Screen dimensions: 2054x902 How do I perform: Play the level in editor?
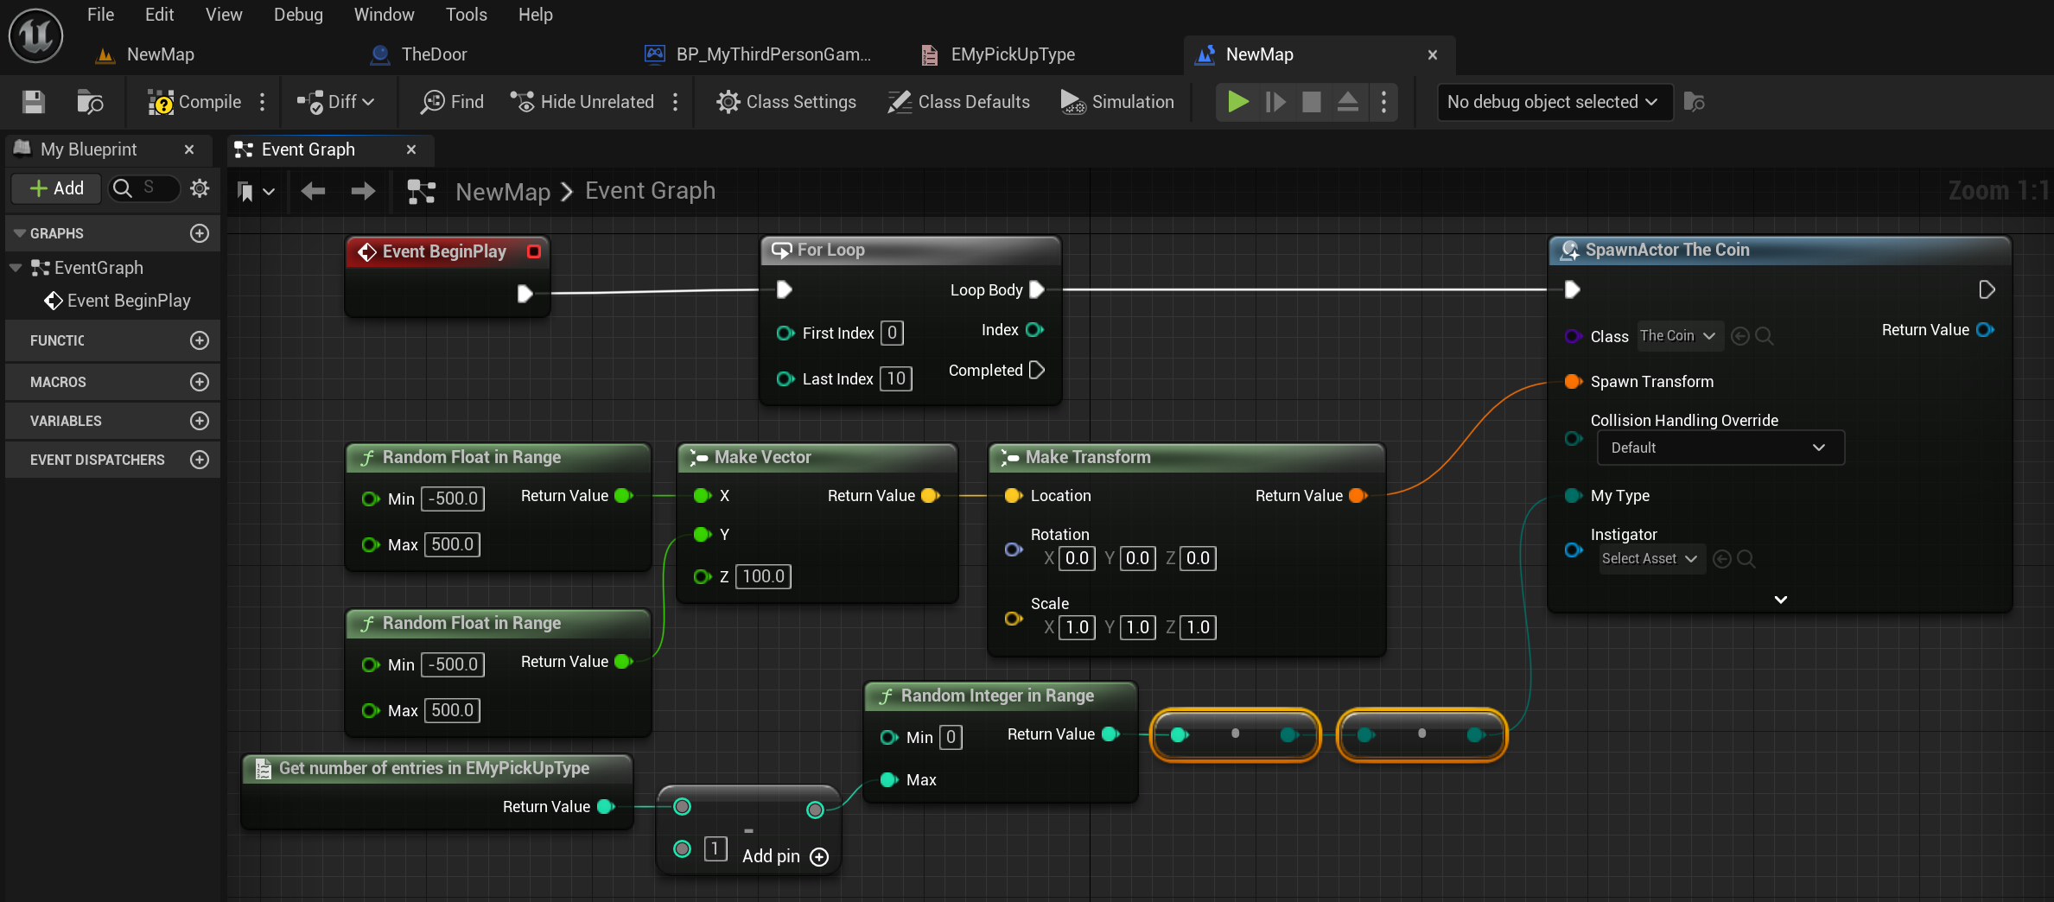click(1238, 102)
